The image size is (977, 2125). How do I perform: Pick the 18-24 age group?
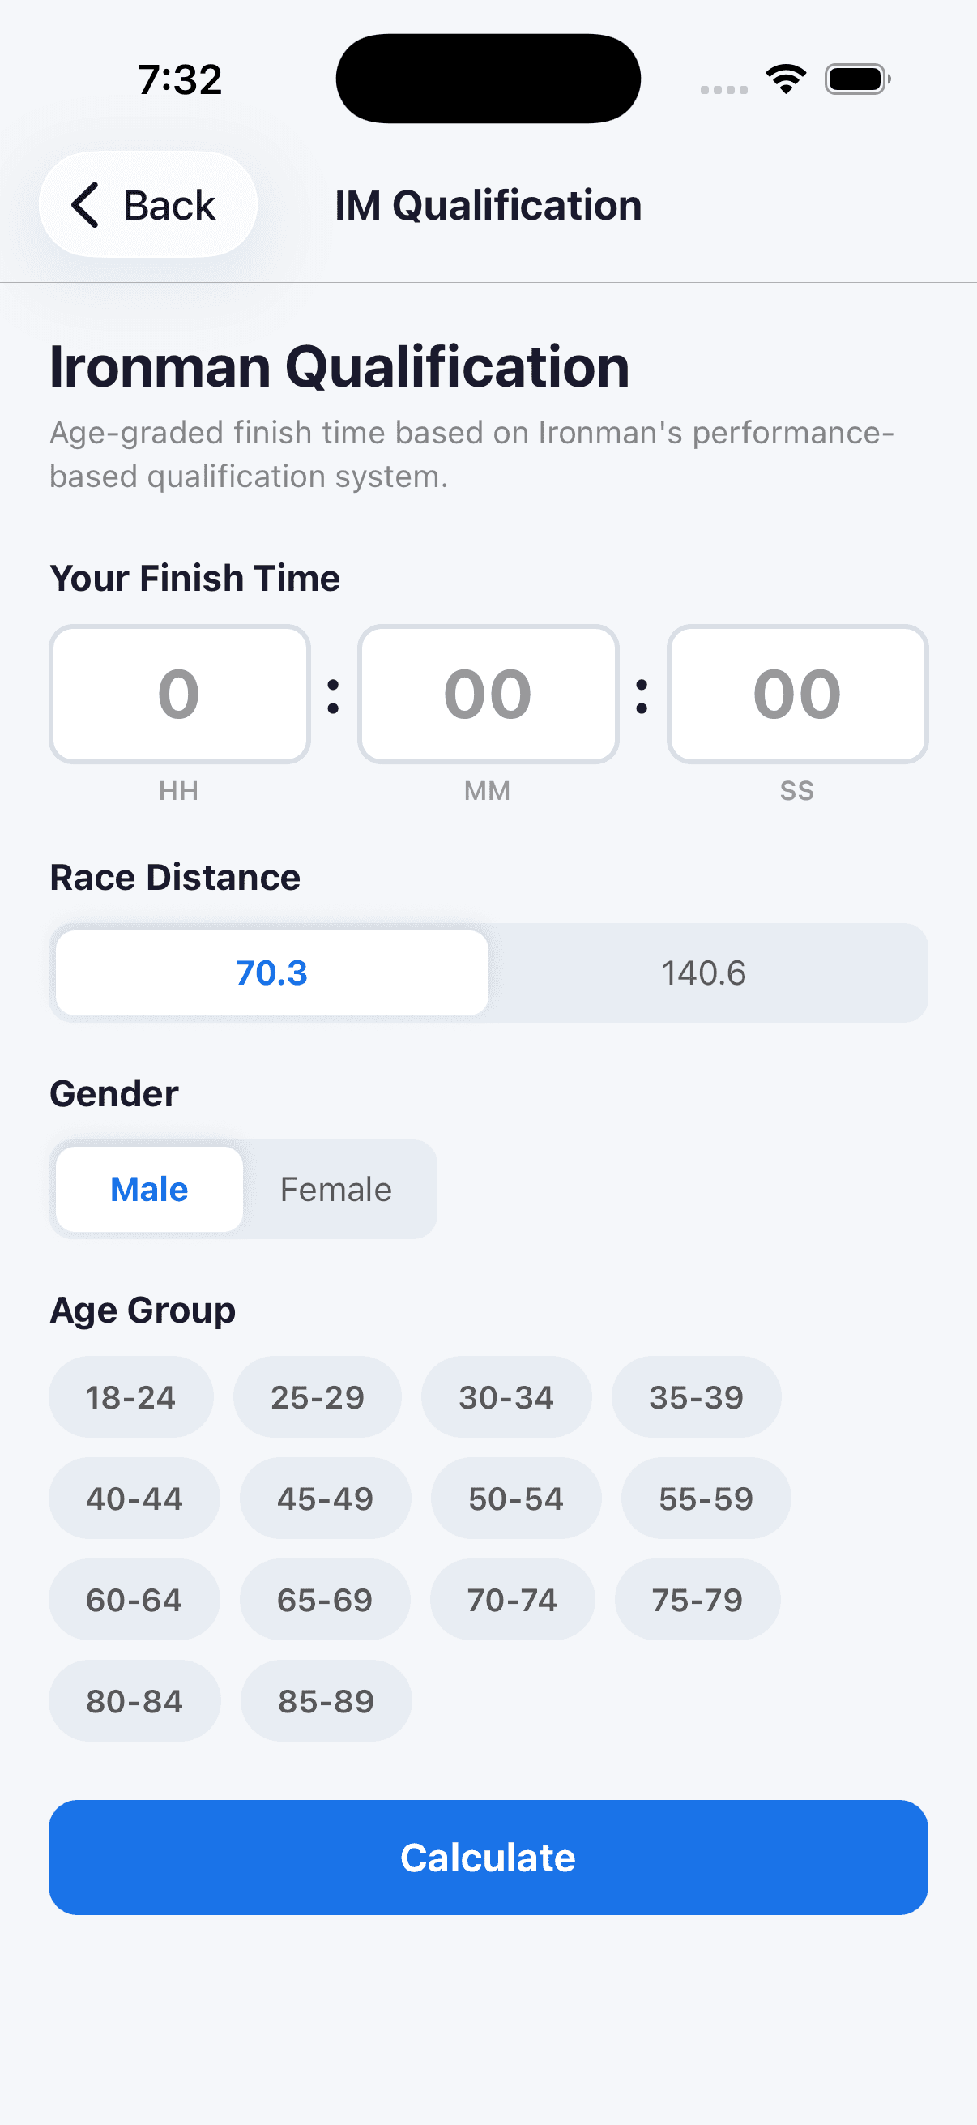[x=131, y=1396]
